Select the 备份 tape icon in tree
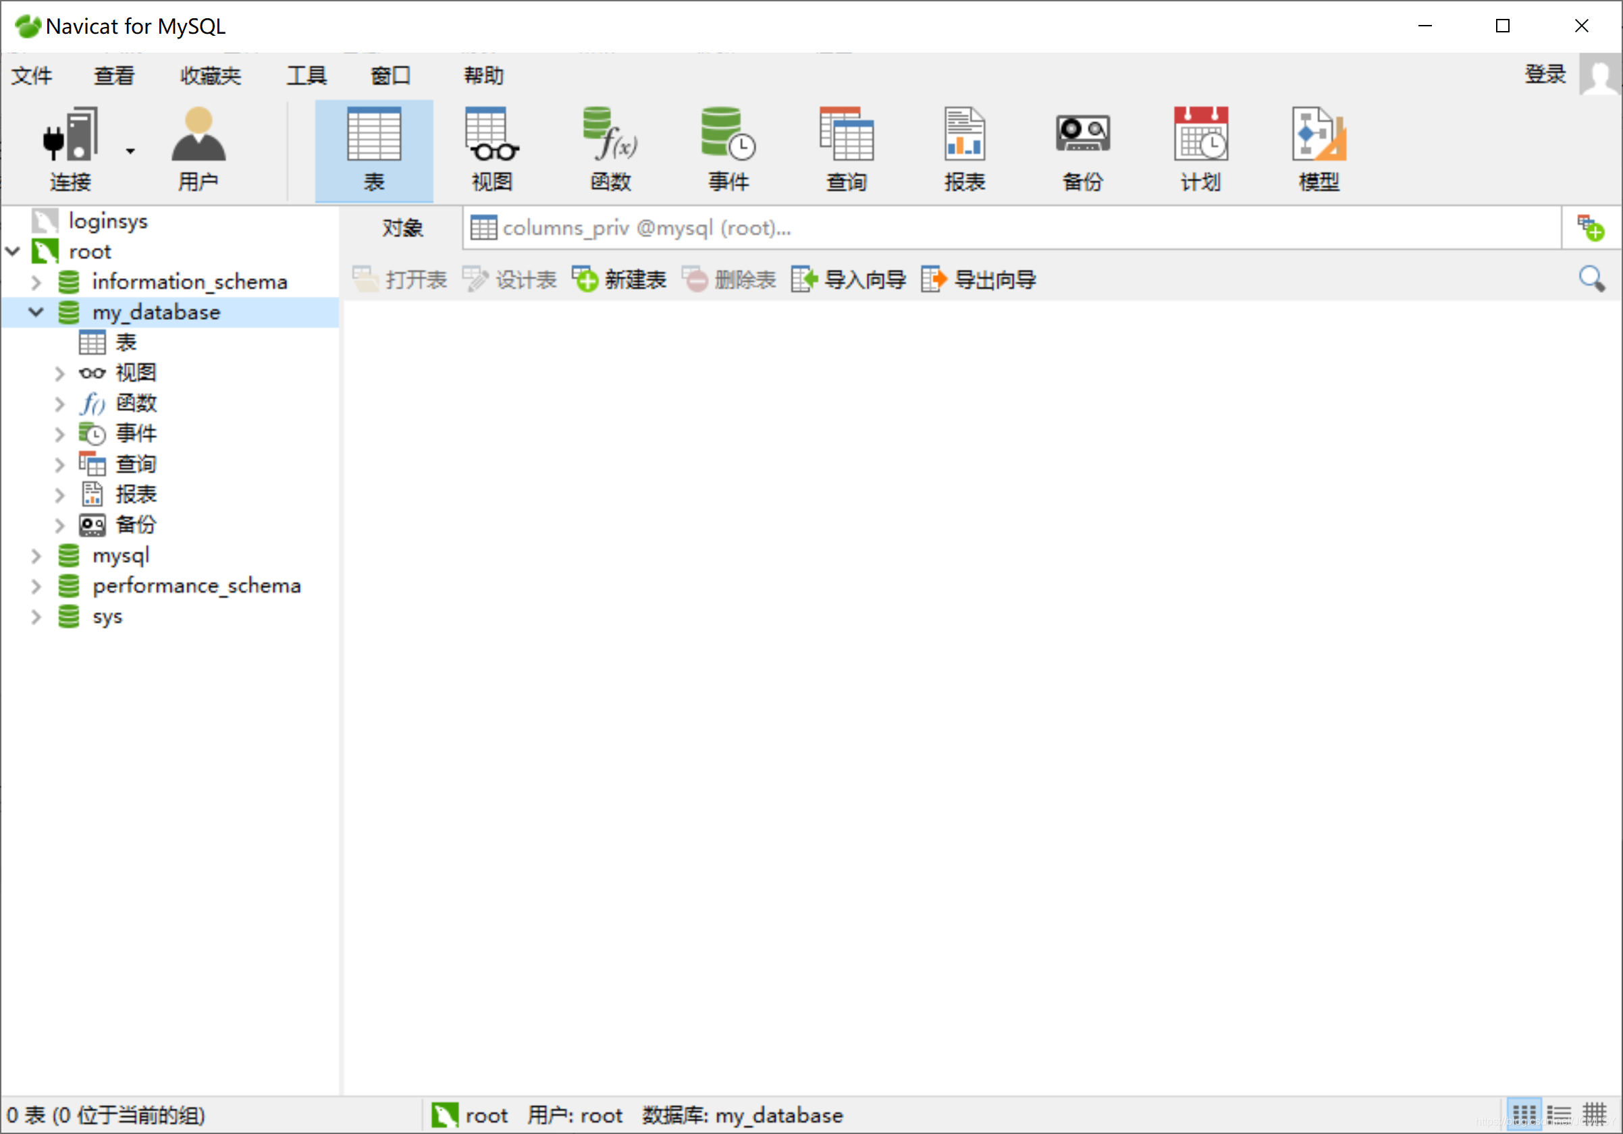This screenshot has height=1134, width=1623. tap(92, 525)
